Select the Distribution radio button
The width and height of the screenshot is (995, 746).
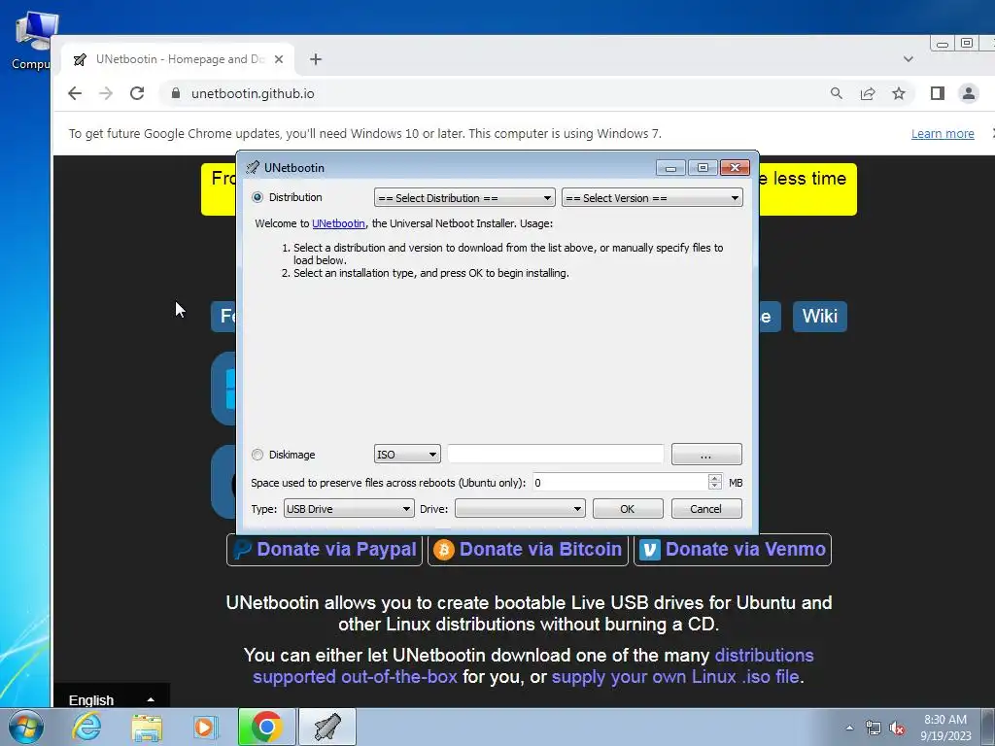point(257,197)
